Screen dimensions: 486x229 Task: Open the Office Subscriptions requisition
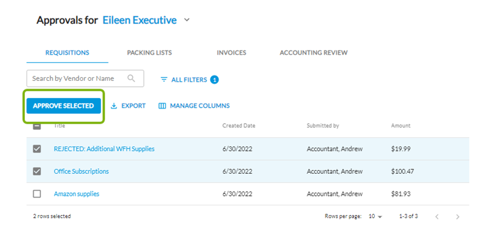[81, 171]
